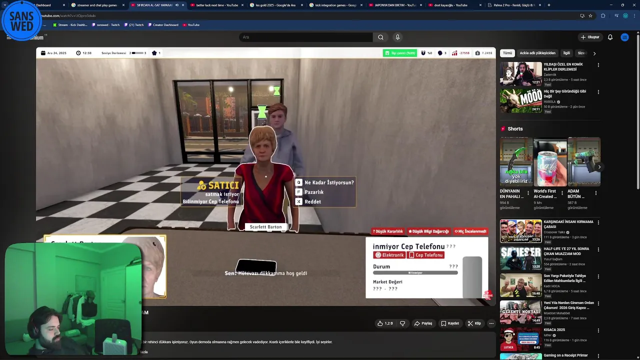Click the calendar icon in game HUD

tap(43, 53)
